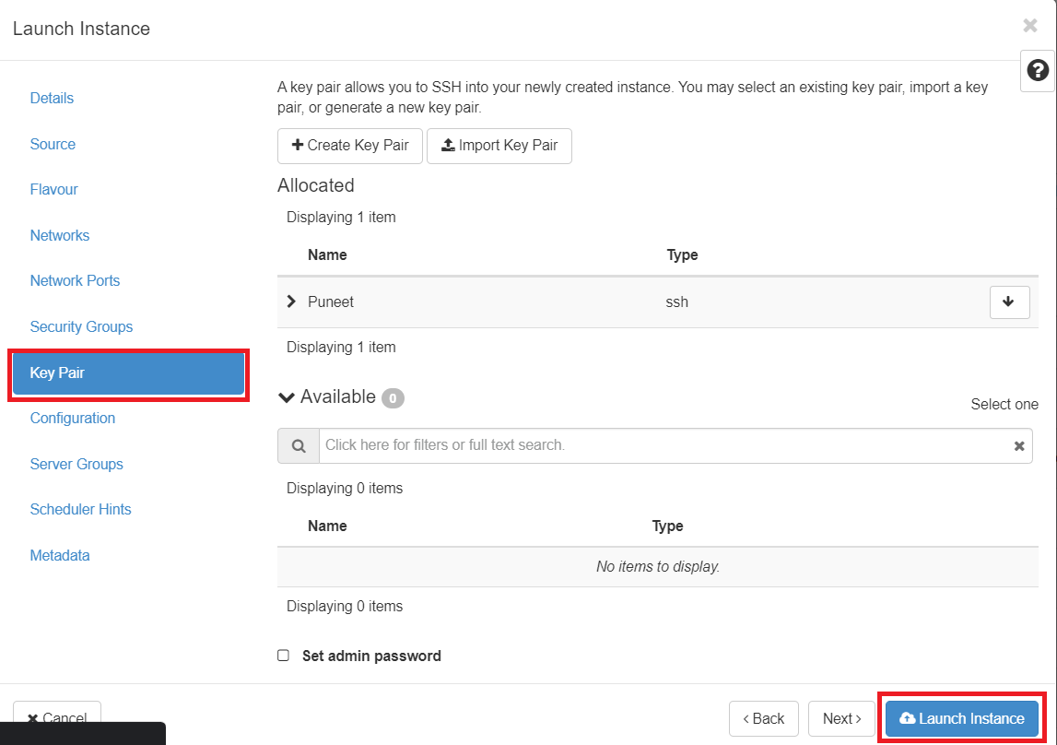
Task: Switch to the Source tab
Action: [x=53, y=144]
